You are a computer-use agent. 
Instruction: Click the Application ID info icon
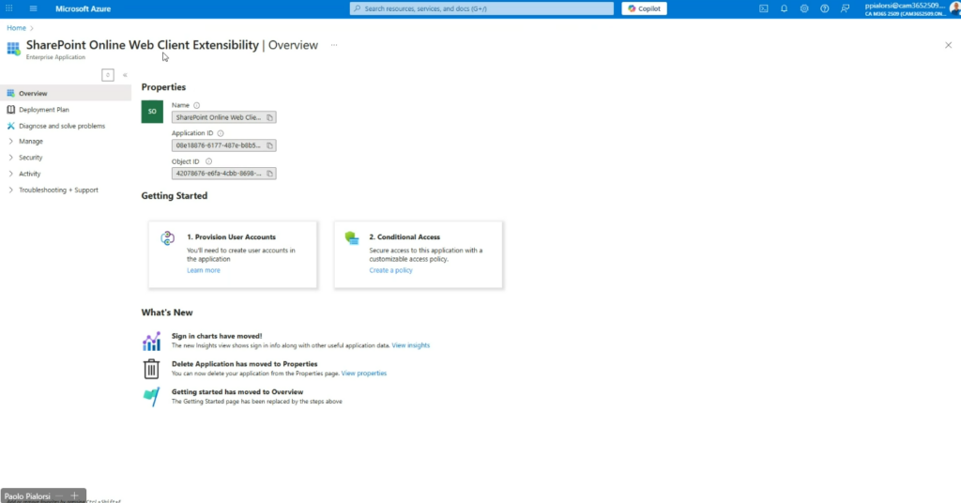tap(221, 133)
